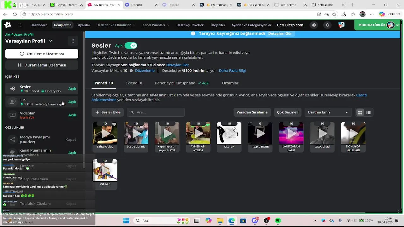404x227 pixels.
Task: Expand the Varsayılan Profil dropdown
Action: (x=50, y=41)
